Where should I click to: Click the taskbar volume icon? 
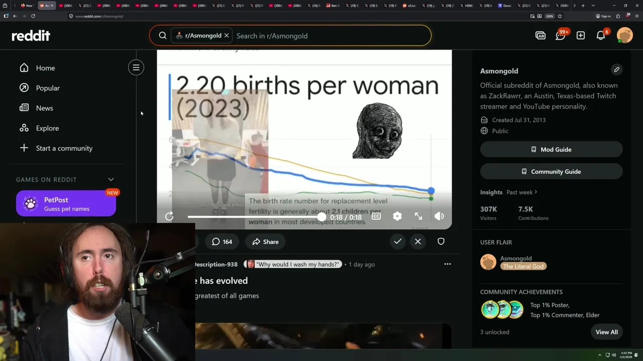[x=614, y=355]
